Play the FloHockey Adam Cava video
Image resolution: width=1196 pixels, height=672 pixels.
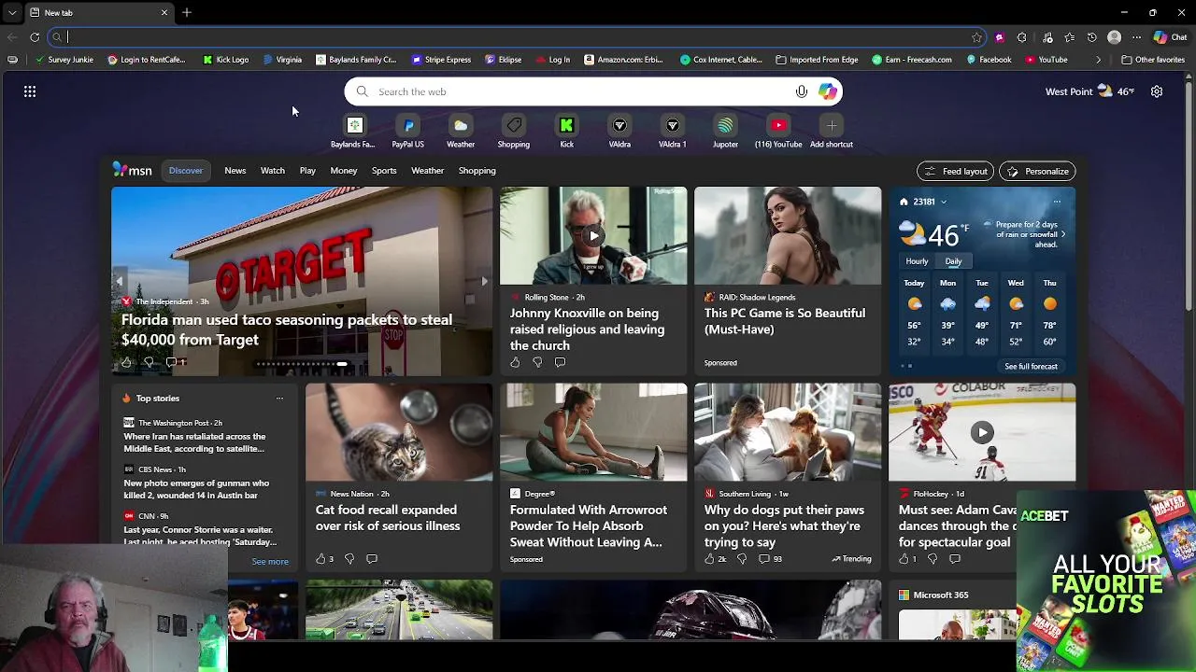(981, 432)
